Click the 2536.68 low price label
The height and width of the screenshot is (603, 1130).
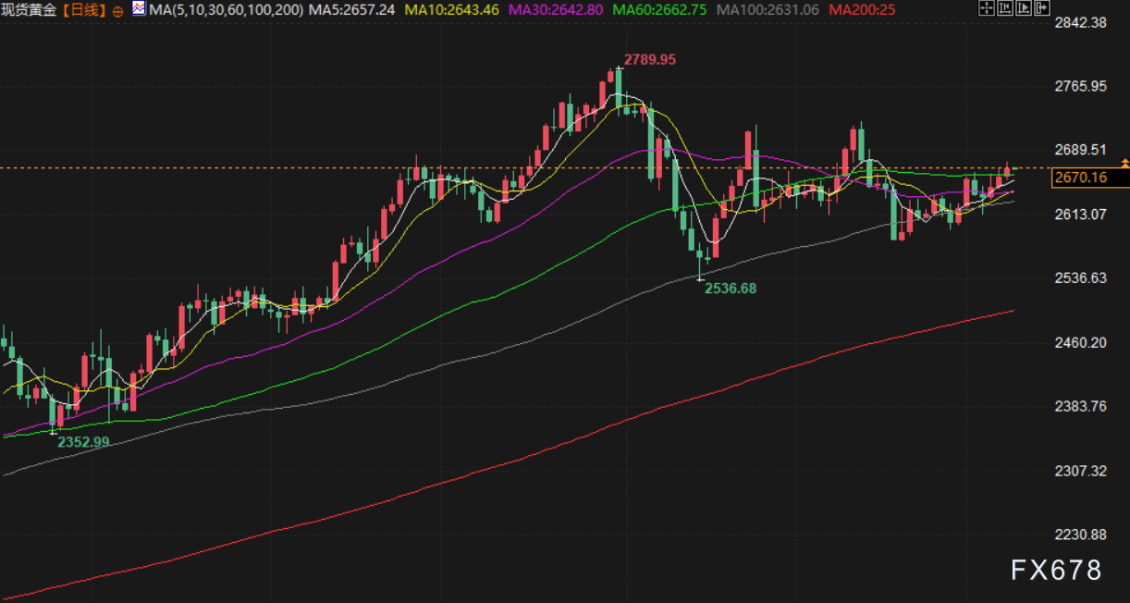click(731, 289)
